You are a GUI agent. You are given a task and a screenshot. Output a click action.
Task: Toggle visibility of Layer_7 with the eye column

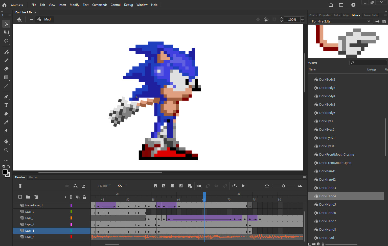(78, 211)
